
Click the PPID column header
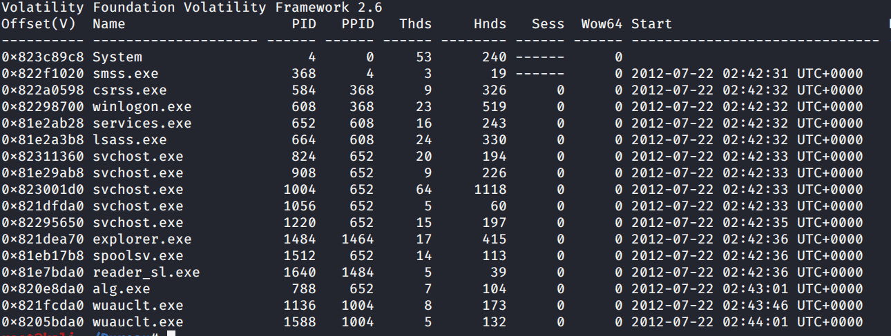click(357, 24)
